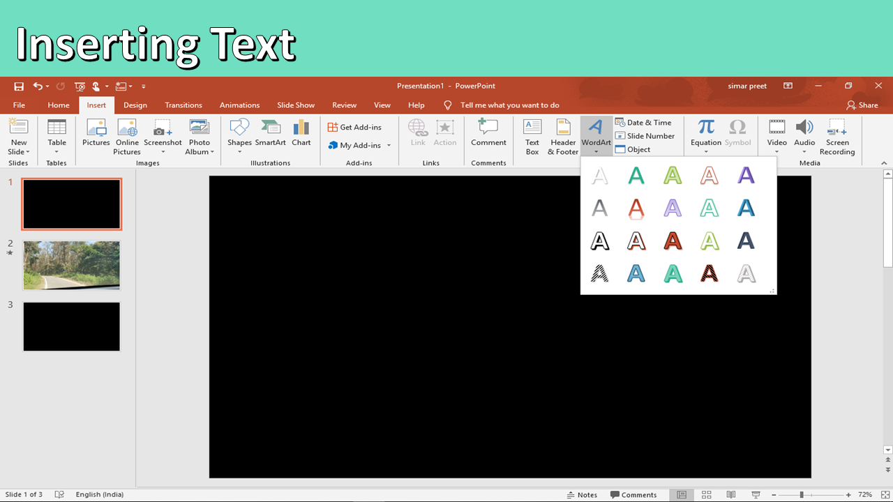The image size is (893, 502).
Task: Switch to Reading View
Action: click(730, 494)
